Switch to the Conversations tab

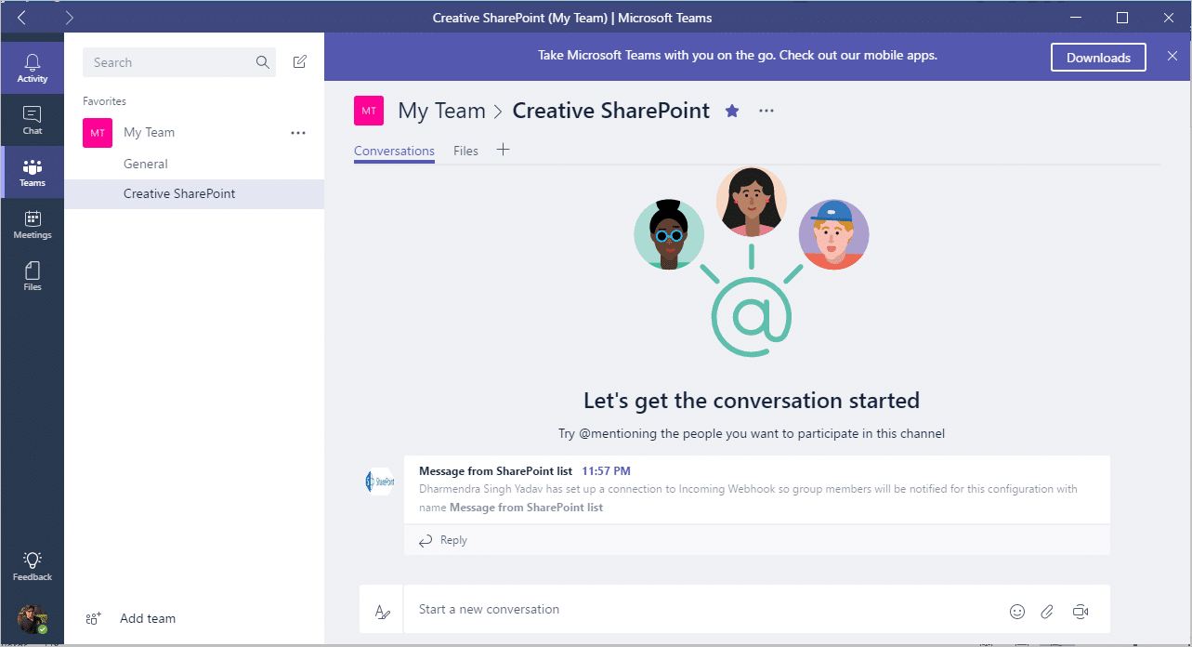394,151
